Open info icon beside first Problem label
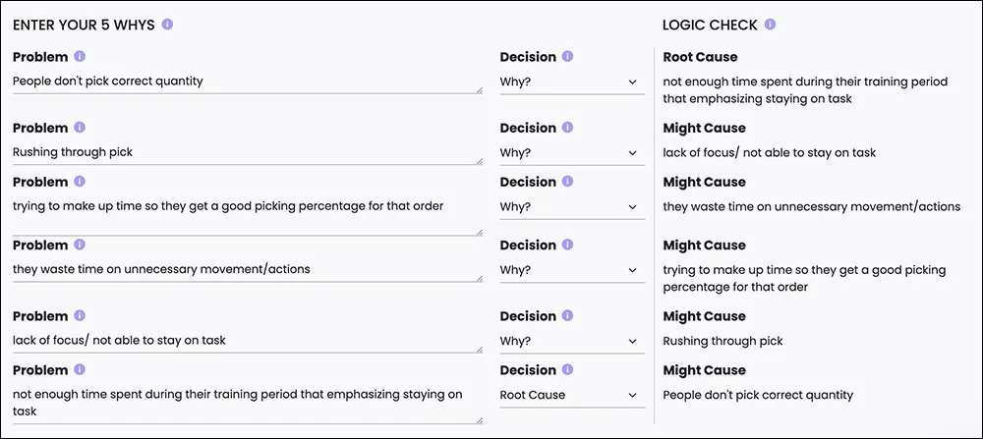 tap(80, 56)
